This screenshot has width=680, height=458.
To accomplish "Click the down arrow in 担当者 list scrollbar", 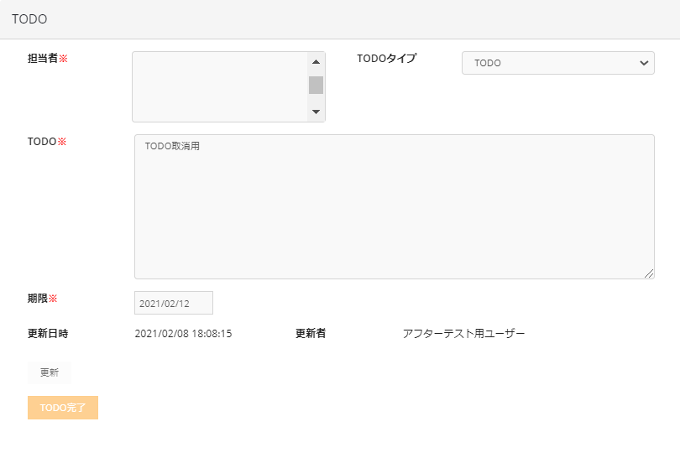I will tap(316, 112).
